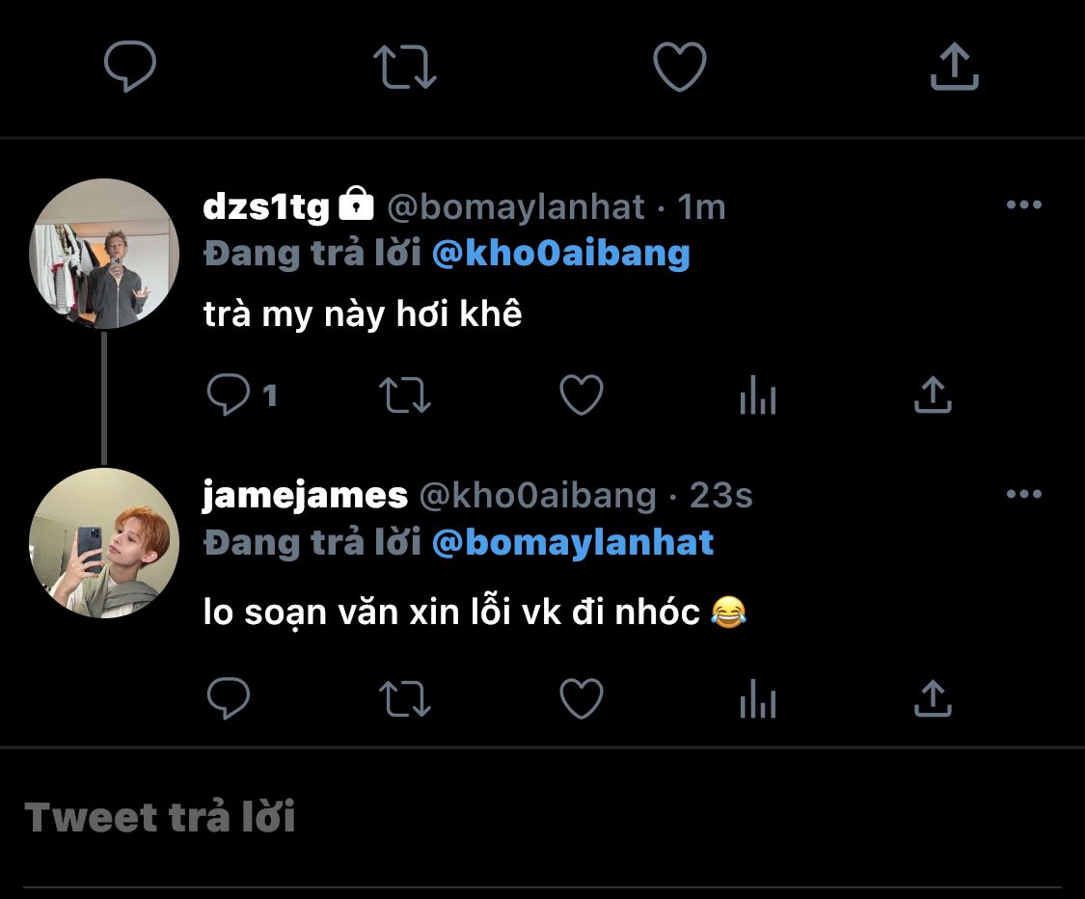This screenshot has height=899, width=1085.
Task: Open more options for dzs1tg's tweet
Action: point(1023,205)
